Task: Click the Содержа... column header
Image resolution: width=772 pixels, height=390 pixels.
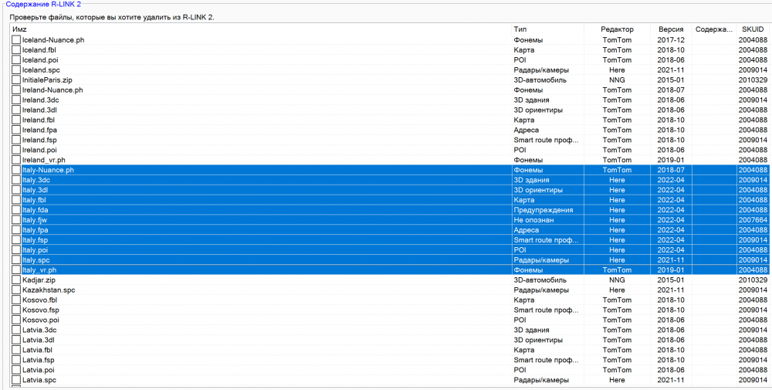Action: [x=714, y=29]
